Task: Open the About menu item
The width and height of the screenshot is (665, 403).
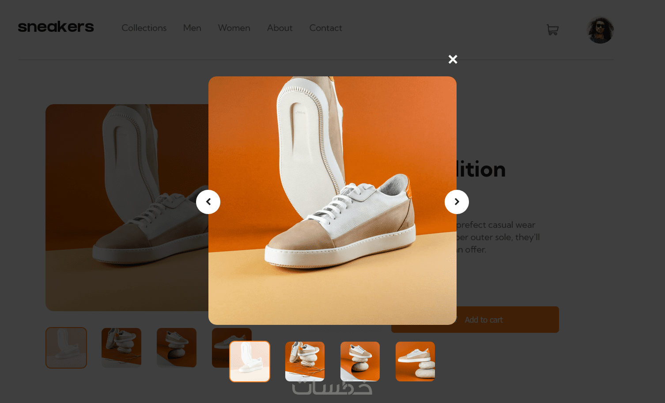Action: coord(280,28)
